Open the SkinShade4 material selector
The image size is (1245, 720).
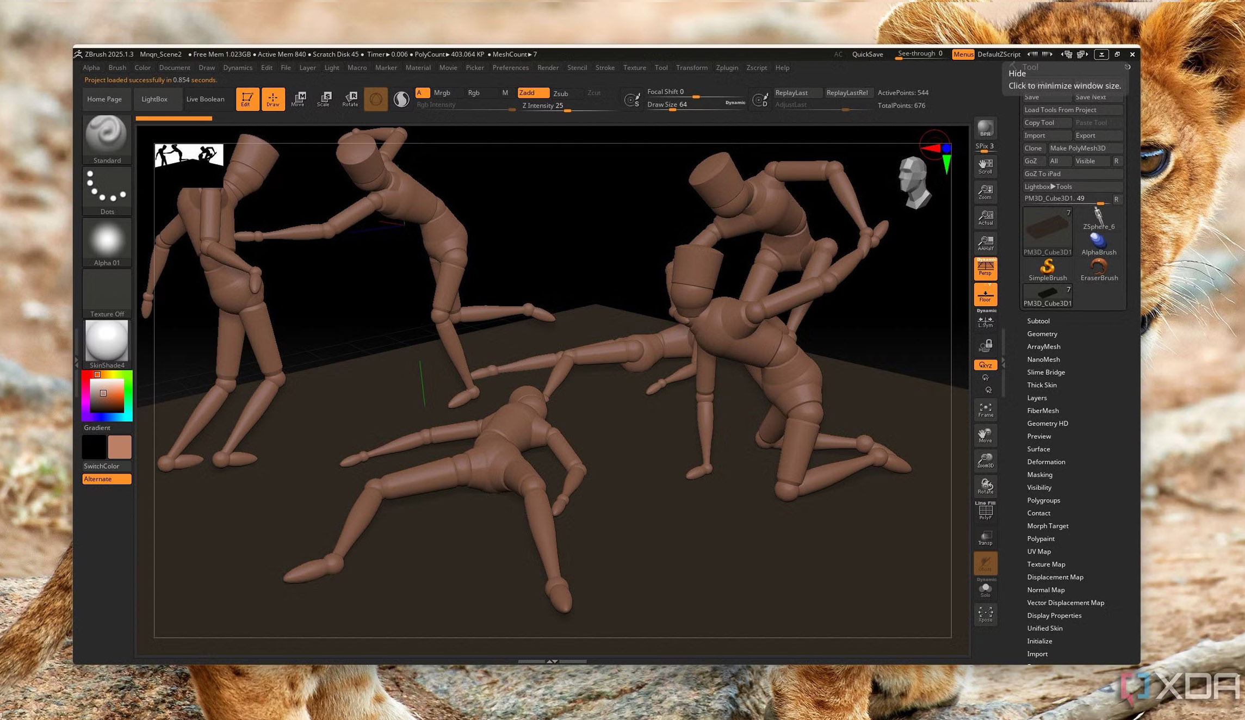107,344
